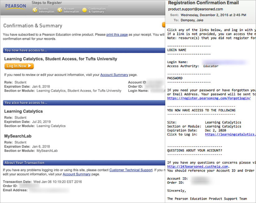The image size is (256, 203).
Task: Click 'Expiration Date: Jul 20, 2019' text
Action: [27, 122]
